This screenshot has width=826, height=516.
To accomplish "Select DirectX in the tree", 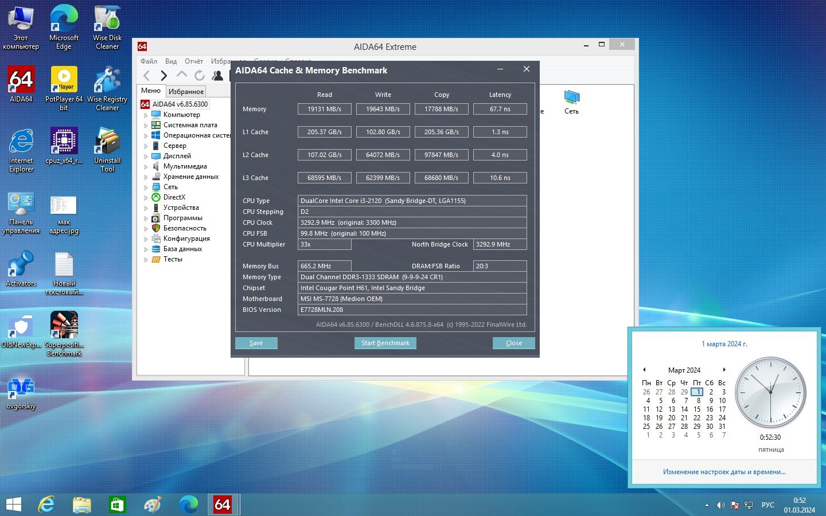I will [174, 197].
